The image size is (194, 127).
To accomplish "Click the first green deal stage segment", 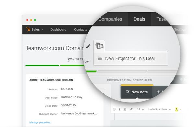I will pyautogui.click(x=42, y=65).
